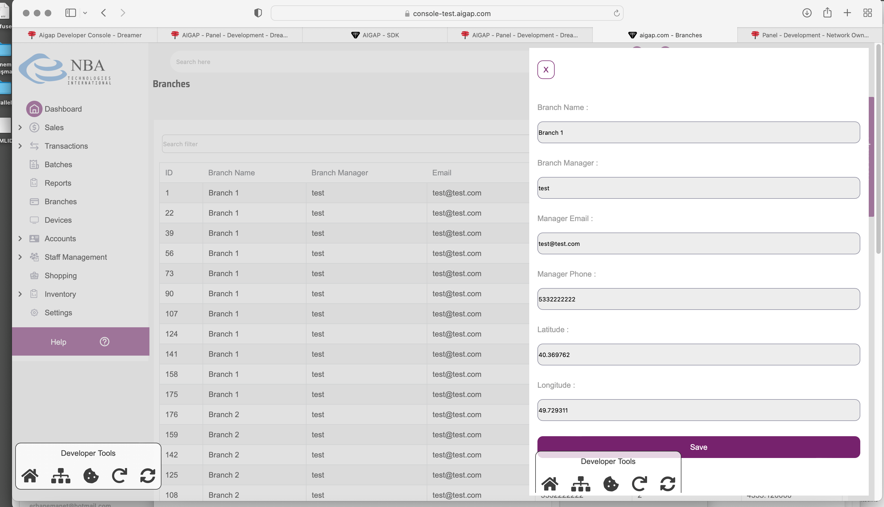Click the Manager Email input field
The width and height of the screenshot is (884, 507).
click(699, 243)
